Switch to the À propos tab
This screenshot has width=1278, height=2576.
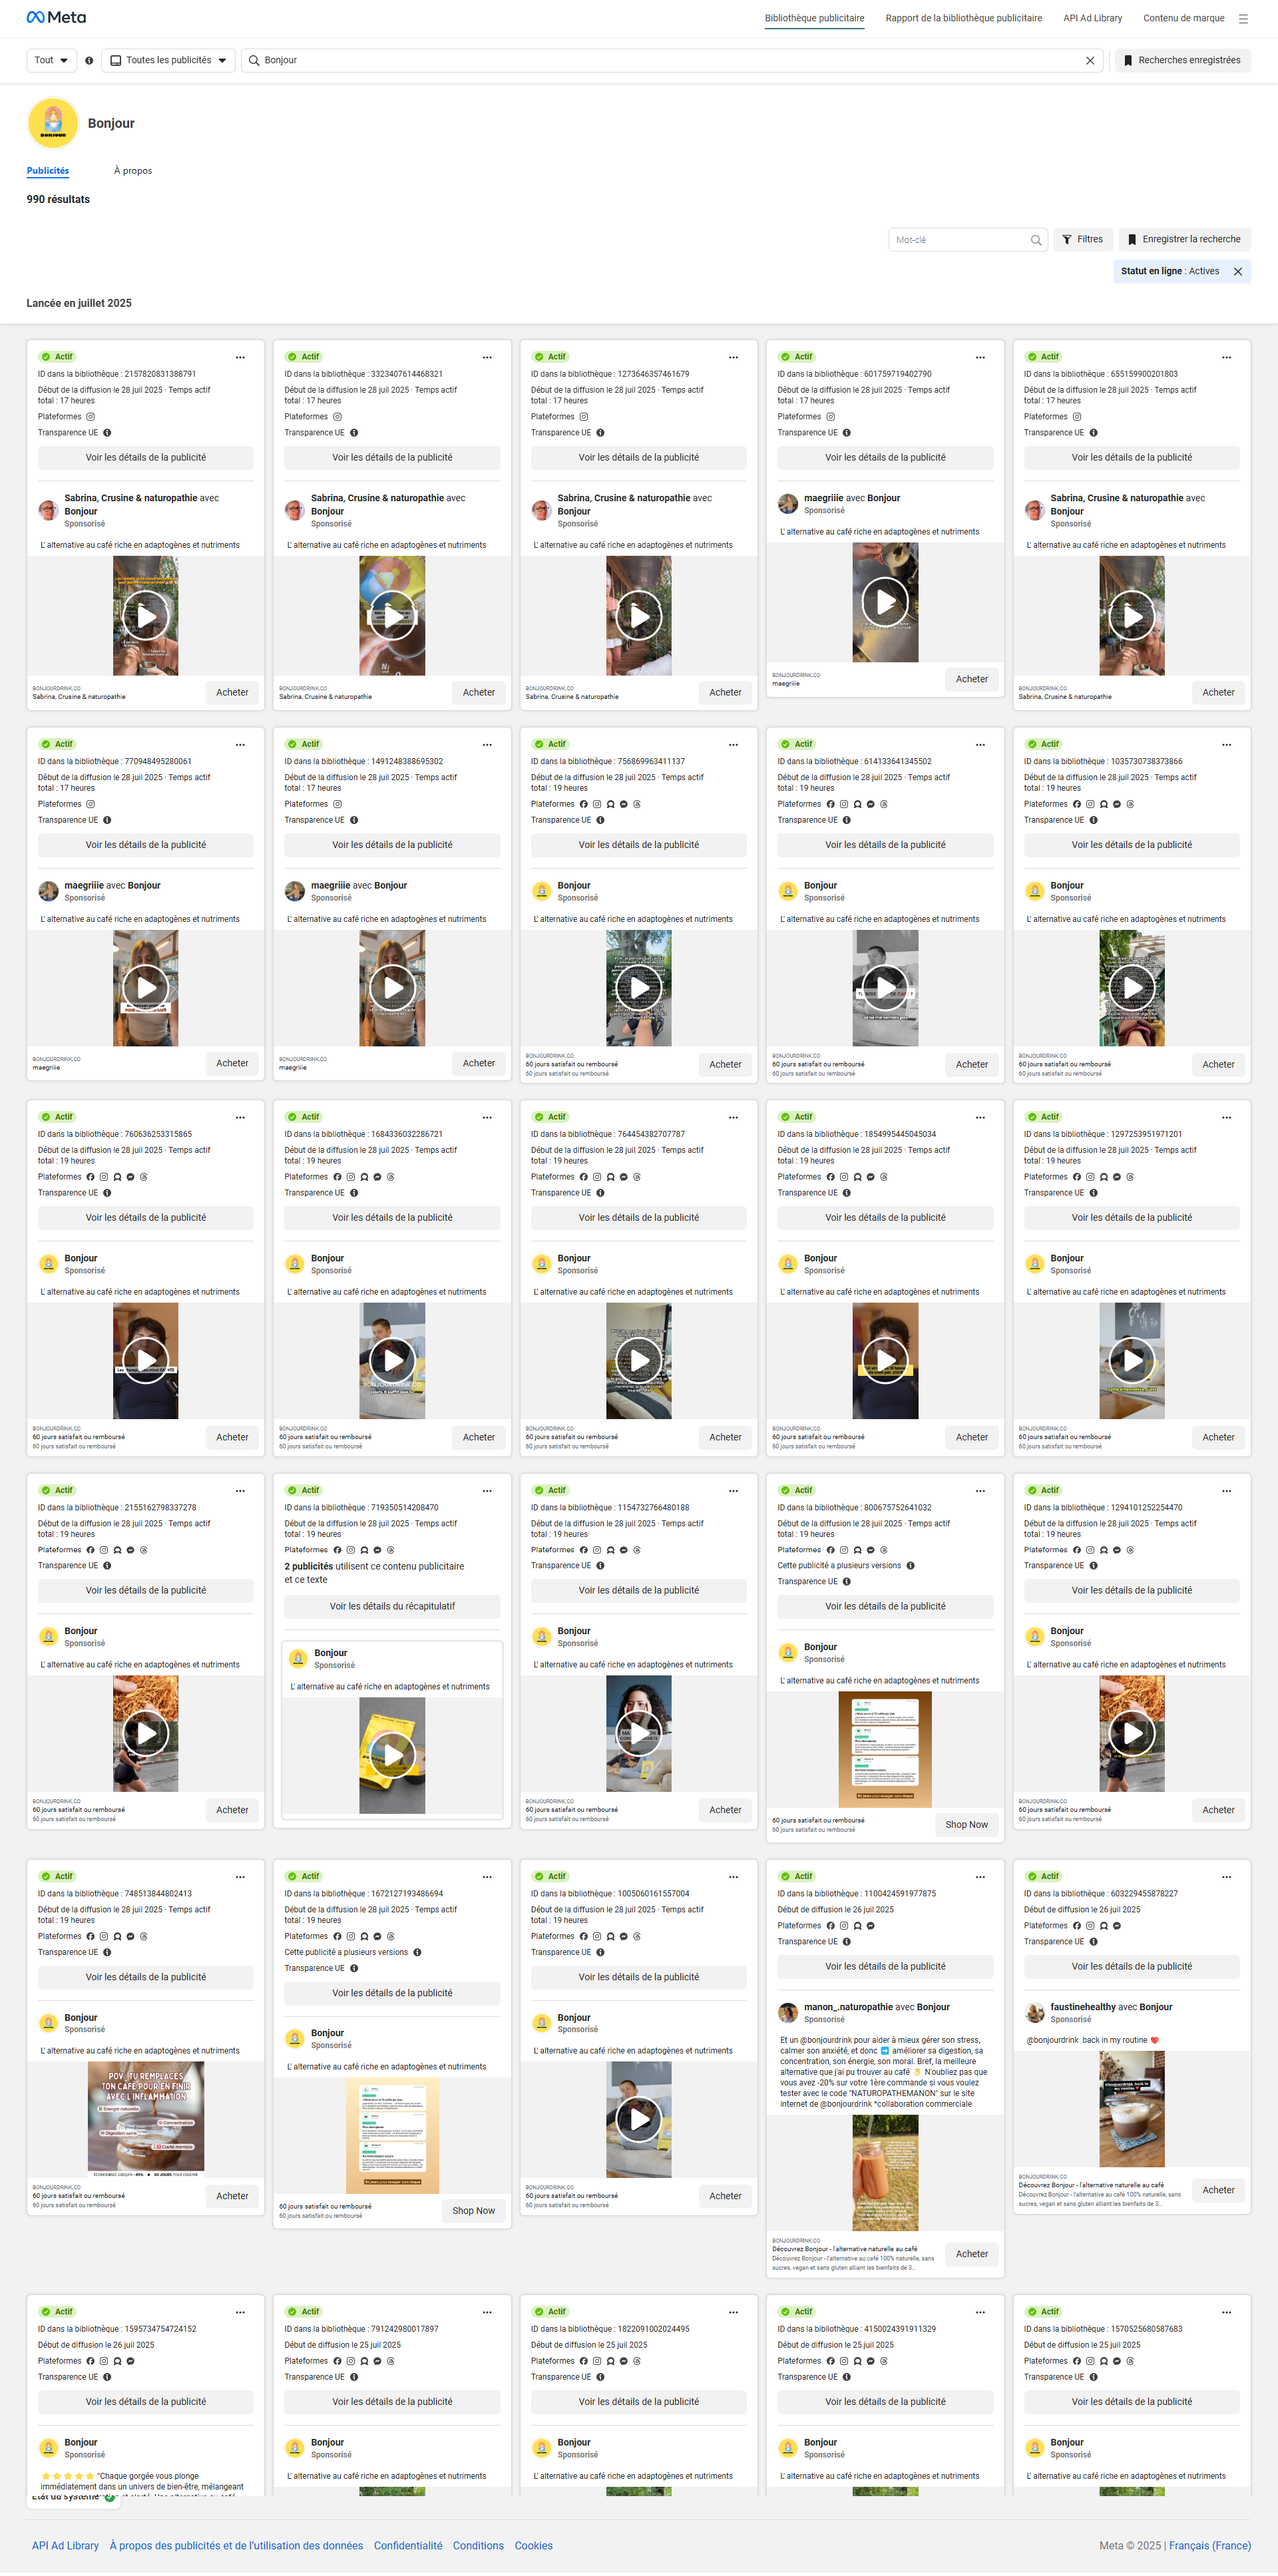click(133, 171)
